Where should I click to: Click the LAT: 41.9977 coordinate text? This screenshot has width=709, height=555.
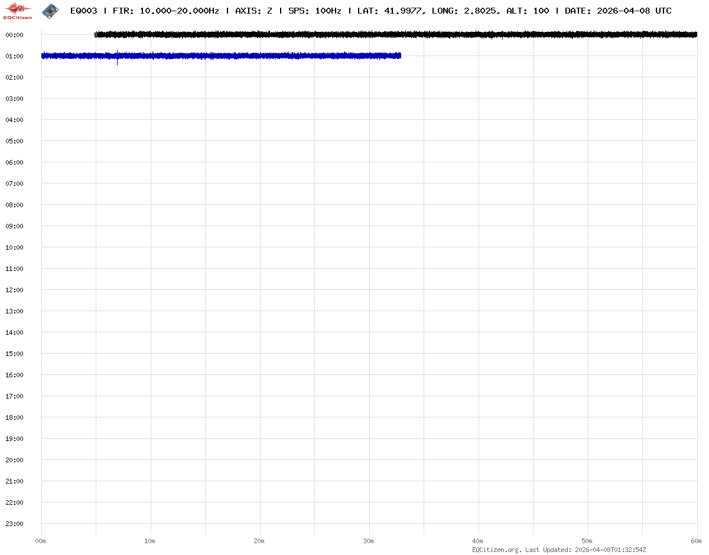click(x=390, y=11)
